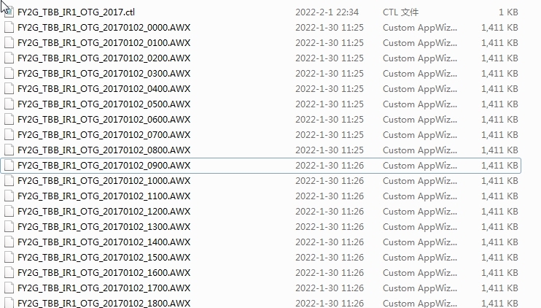
Task: Click file icon for 20170102_0500.AWX
Action: pyautogui.click(x=9, y=104)
